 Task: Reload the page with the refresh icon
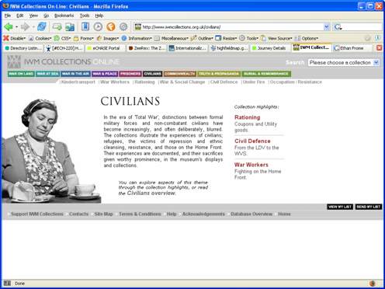pyautogui.click(x=42, y=26)
